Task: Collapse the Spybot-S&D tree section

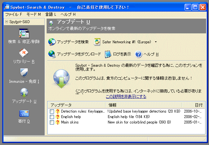Action: (6, 22)
